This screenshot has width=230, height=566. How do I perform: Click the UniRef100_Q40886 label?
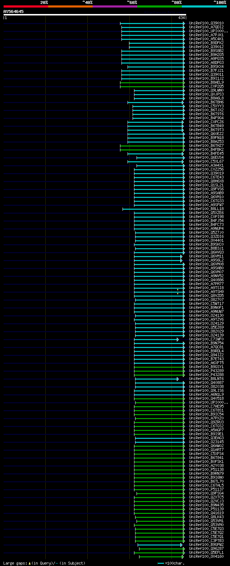click(206, 280)
